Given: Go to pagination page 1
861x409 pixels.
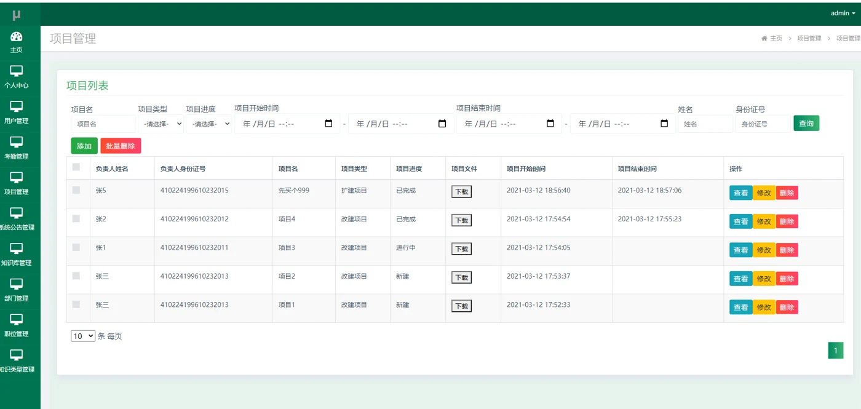Looking at the screenshot, I should (x=836, y=351).
